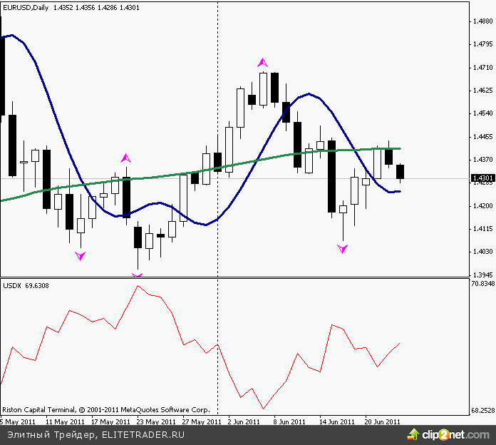This screenshot has width=496, height=445.
Task: Select the magenta down arrow below 11 May candles
Action: tap(81, 255)
